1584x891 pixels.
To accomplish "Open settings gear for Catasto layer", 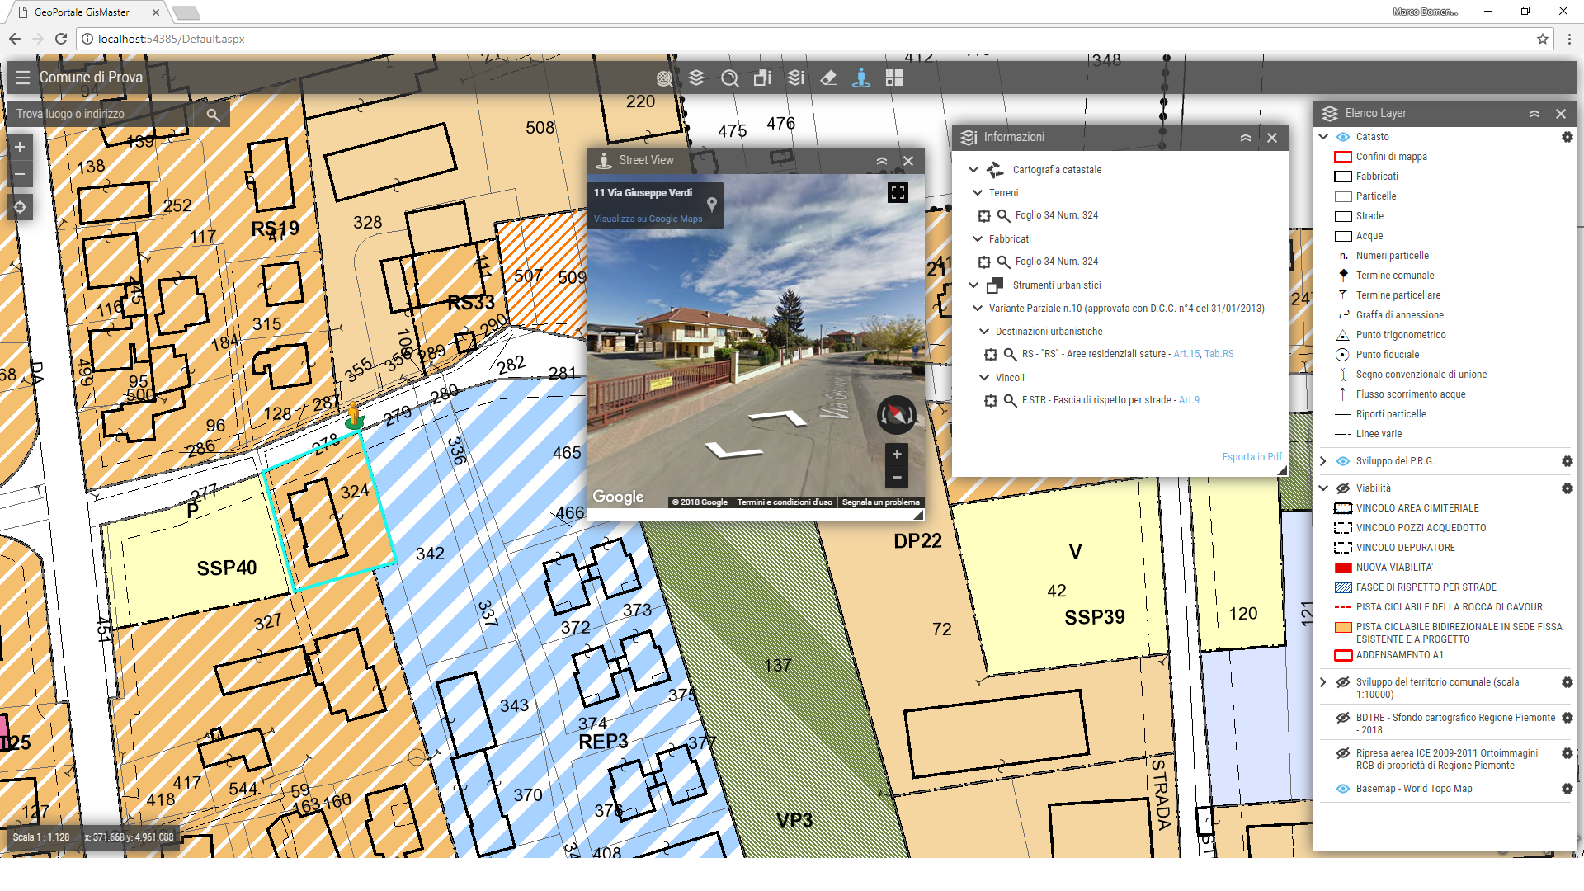I will tap(1567, 137).
